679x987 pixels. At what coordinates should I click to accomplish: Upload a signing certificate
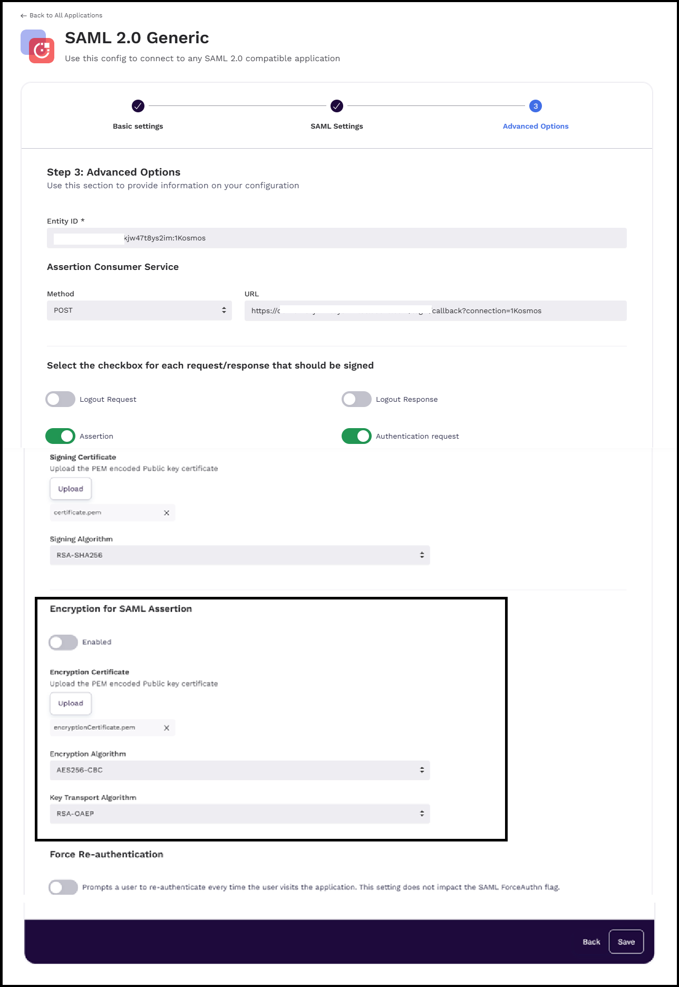[71, 489]
